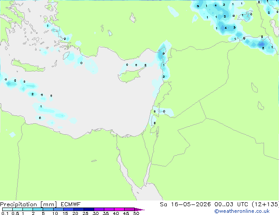Click the 2–5 mm legend color box
This screenshot has width=279, height=215.
[x=38, y=209]
